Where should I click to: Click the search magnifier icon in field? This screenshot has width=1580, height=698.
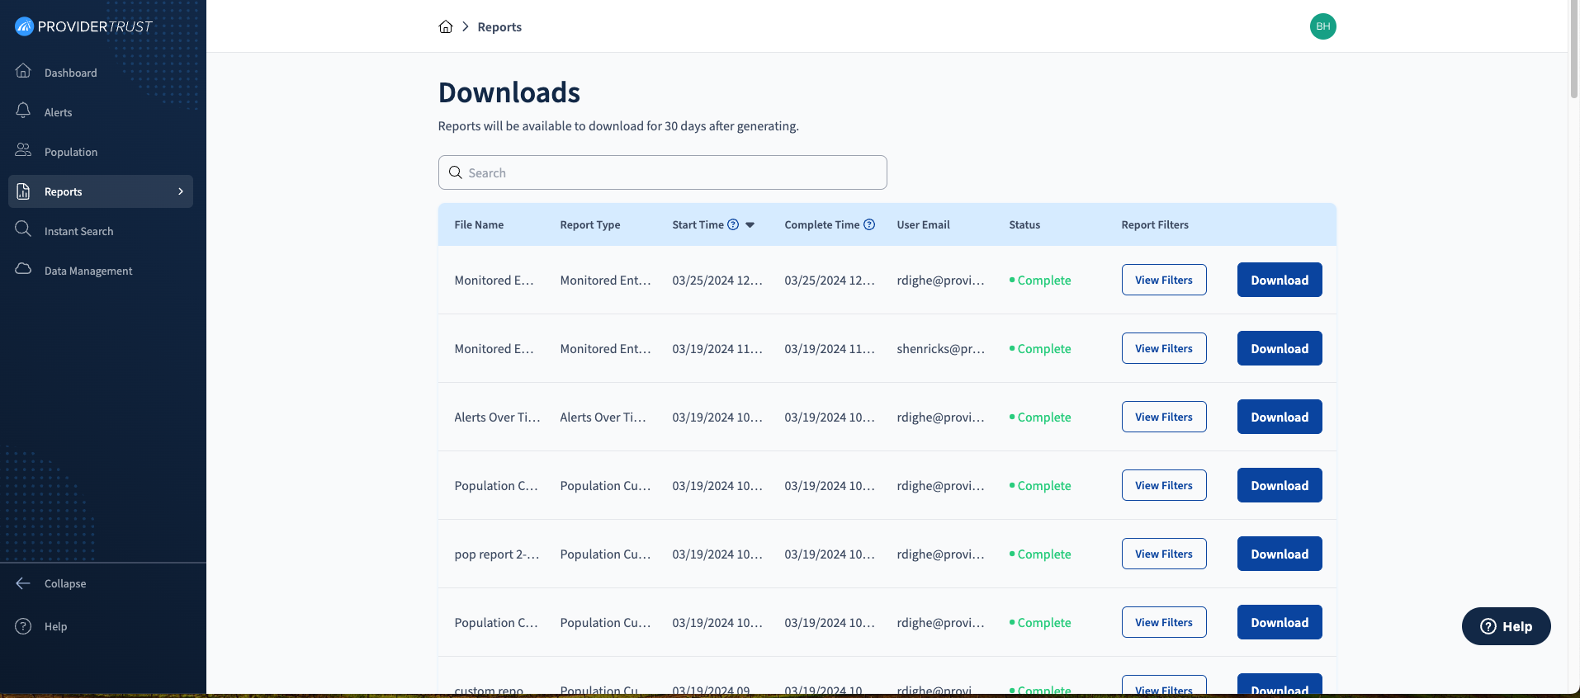[x=455, y=172]
